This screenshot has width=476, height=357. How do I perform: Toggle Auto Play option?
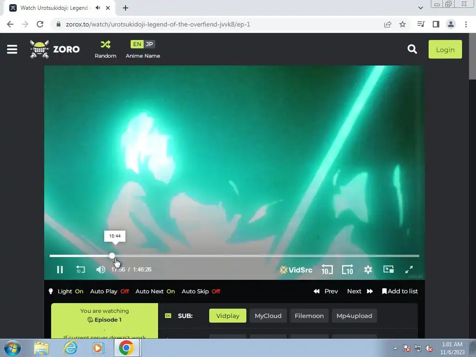(110, 291)
